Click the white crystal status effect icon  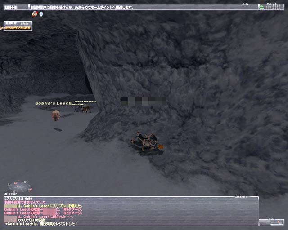click(x=41, y=14)
